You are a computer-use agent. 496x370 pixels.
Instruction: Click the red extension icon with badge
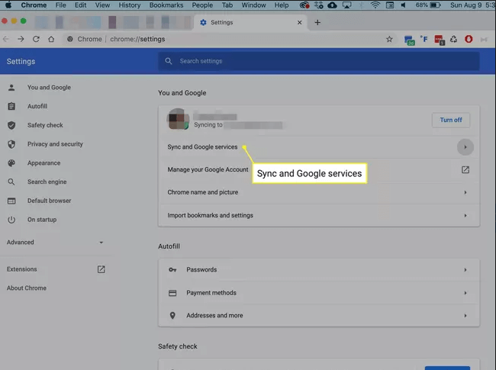(440, 40)
